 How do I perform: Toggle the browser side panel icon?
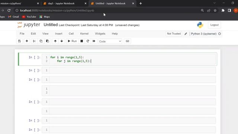click(x=229, y=10)
